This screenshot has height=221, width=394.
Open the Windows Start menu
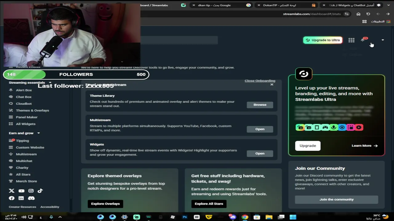293,217
